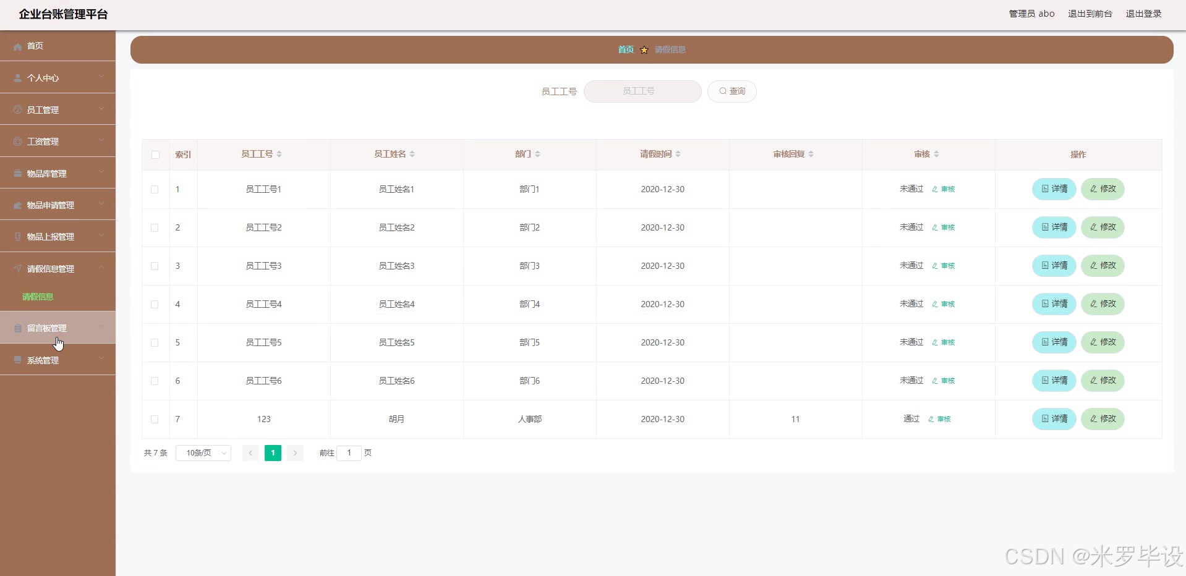Expand the 个人中心 menu chevron

pos(101,77)
